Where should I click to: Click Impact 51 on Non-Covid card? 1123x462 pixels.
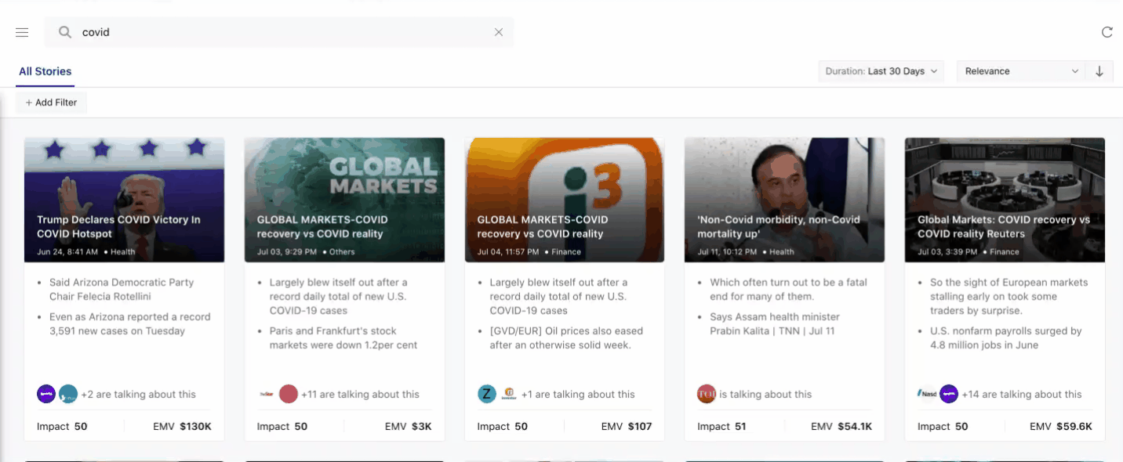coord(722,427)
